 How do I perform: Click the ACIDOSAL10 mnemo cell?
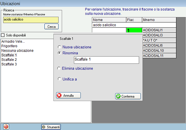pyautogui.click(x=159, y=50)
